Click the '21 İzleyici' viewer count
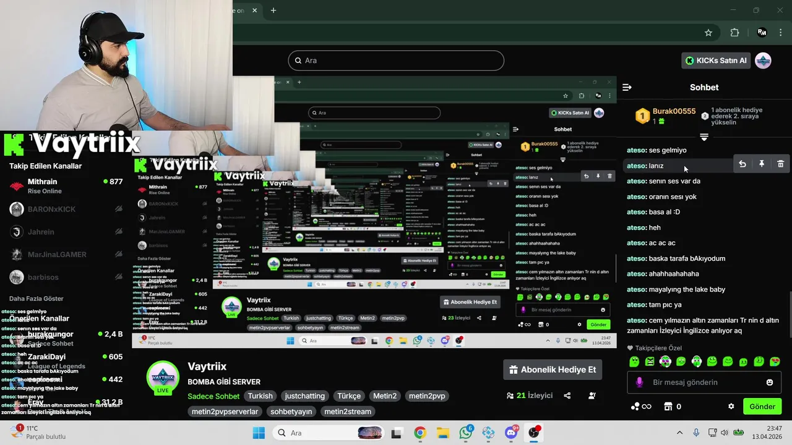This screenshot has height=445, width=792. coord(530,396)
